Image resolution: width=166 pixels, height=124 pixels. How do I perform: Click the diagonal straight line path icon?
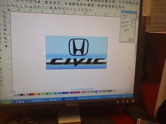[x=13, y=6]
